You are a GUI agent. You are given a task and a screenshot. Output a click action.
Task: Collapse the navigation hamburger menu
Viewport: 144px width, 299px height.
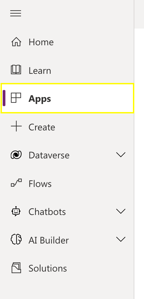point(16,13)
